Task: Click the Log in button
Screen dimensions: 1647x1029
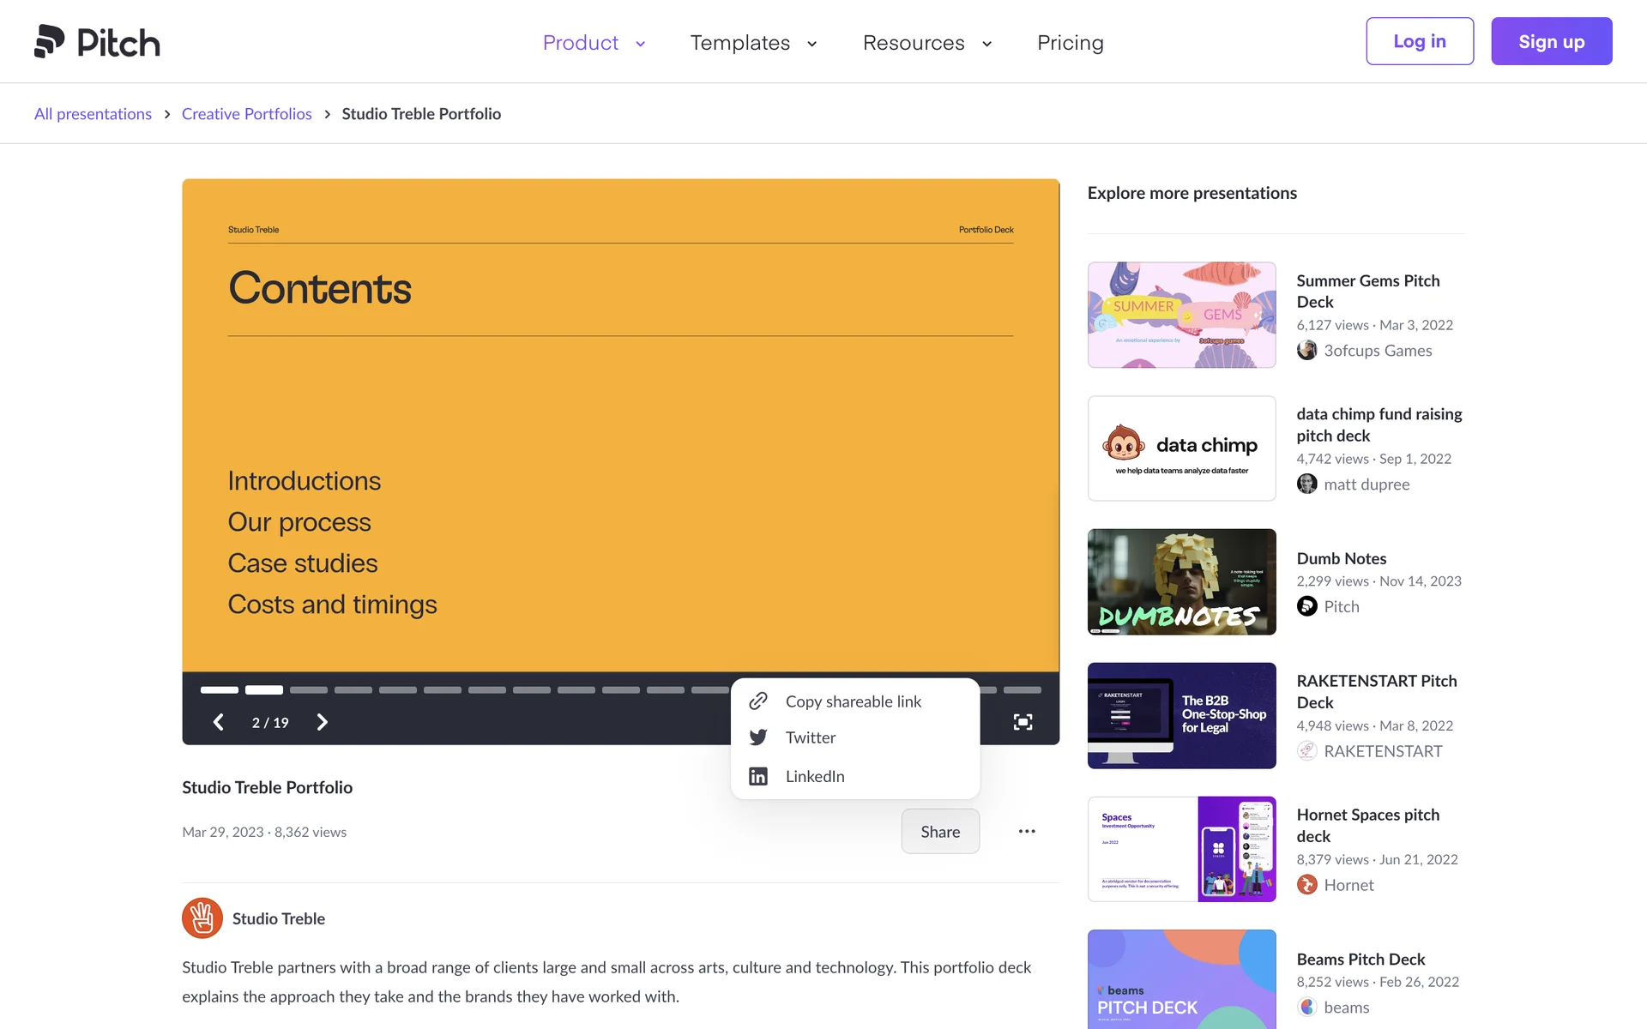Action: click(x=1420, y=41)
